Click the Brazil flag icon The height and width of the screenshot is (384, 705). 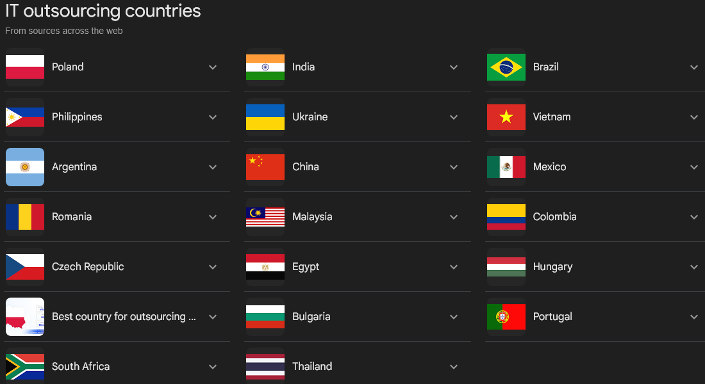click(x=506, y=67)
